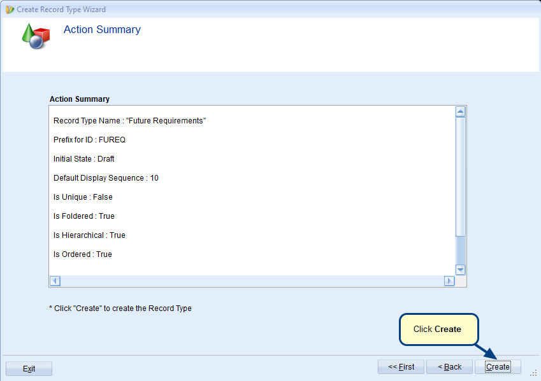Click the horizontal scrollbar track in summary
Image resolution: width=541 pixels, height=381 pixels.
click(252, 281)
